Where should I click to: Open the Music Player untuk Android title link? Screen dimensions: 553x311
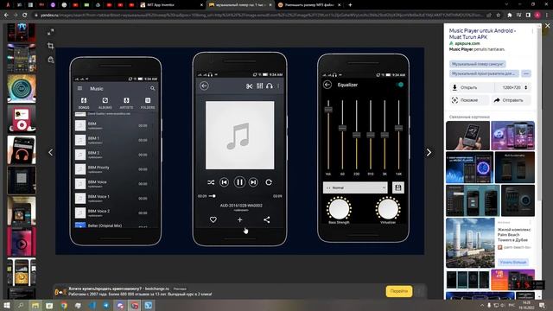pyautogui.click(x=482, y=34)
